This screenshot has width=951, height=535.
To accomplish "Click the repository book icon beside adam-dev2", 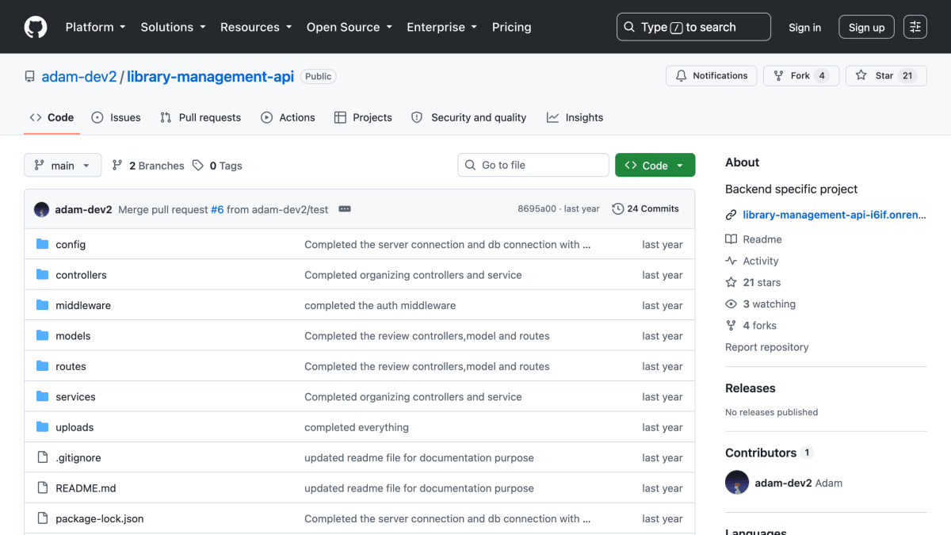I will tap(30, 77).
